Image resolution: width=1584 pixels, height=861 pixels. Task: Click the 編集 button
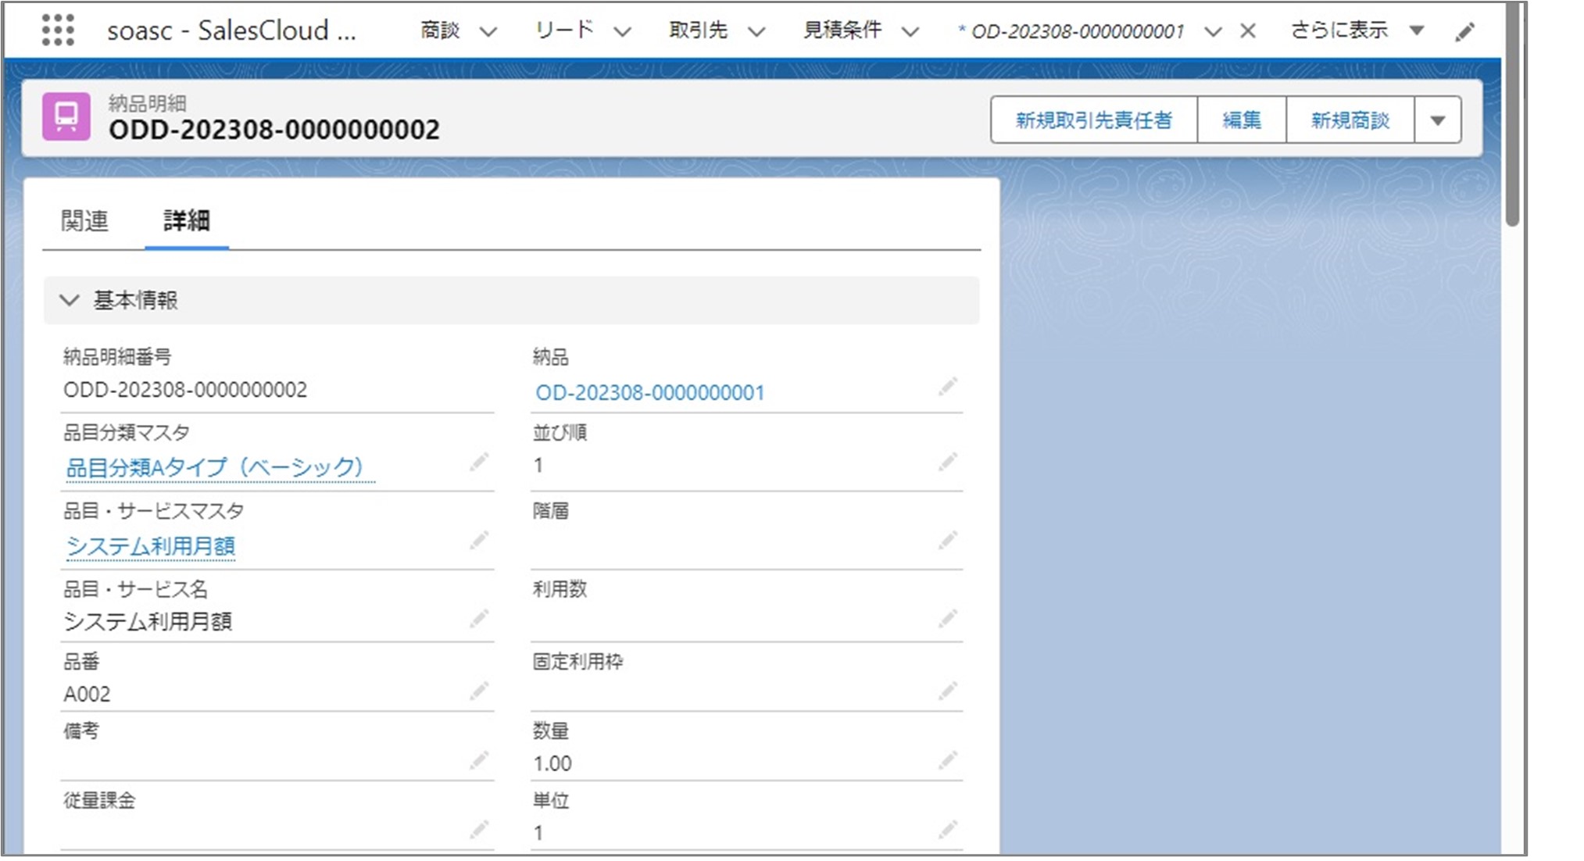point(1243,119)
